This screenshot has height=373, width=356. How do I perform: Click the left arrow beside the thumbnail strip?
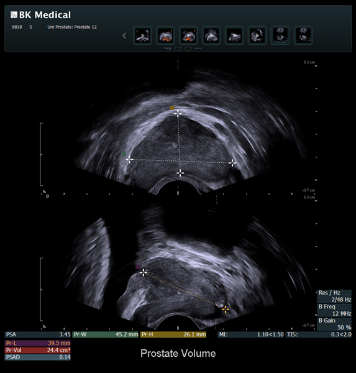click(124, 36)
